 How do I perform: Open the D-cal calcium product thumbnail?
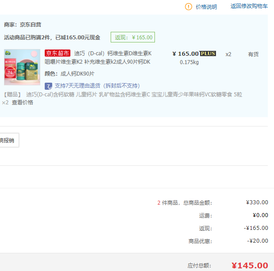click(x=22, y=67)
